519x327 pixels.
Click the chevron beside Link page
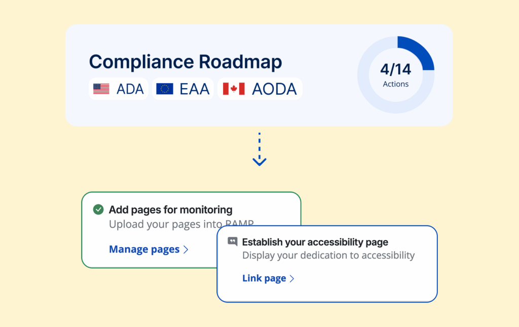pos(292,279)
